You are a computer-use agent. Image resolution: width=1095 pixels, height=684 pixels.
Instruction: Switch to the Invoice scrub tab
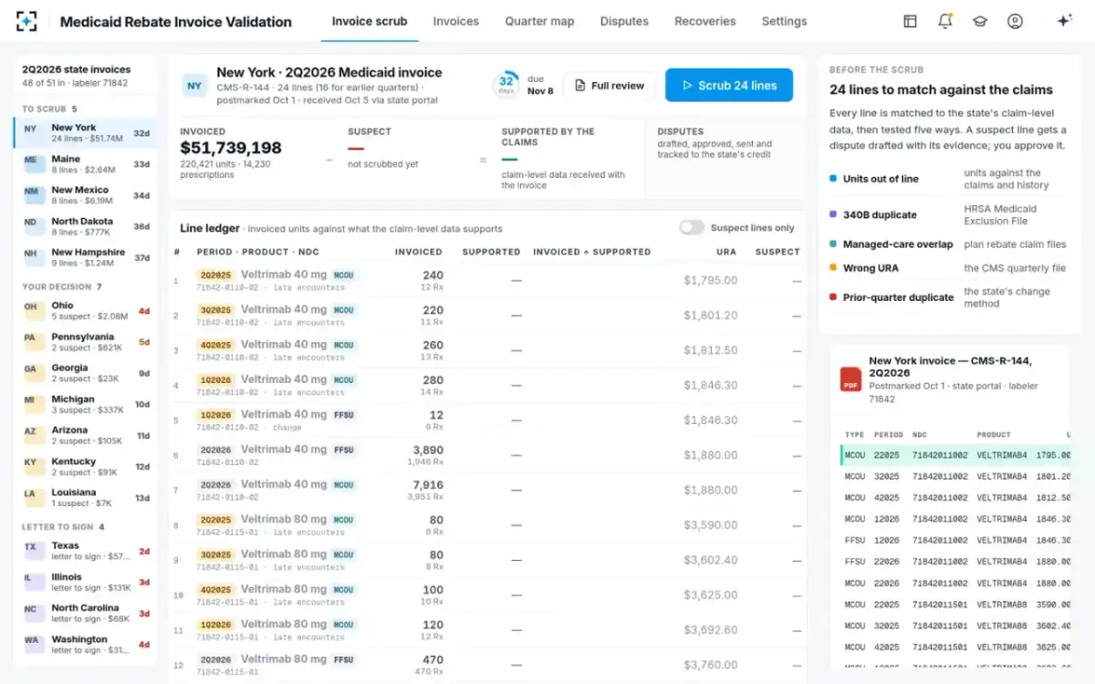[x=370, y=21]
